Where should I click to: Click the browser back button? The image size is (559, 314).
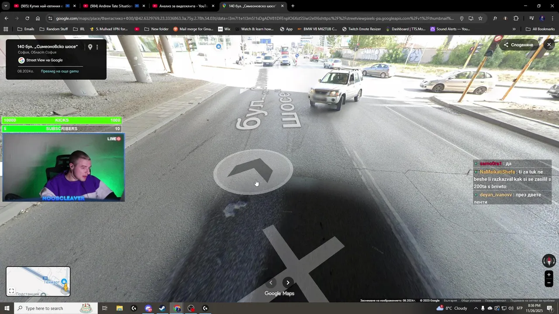(6, 18)
